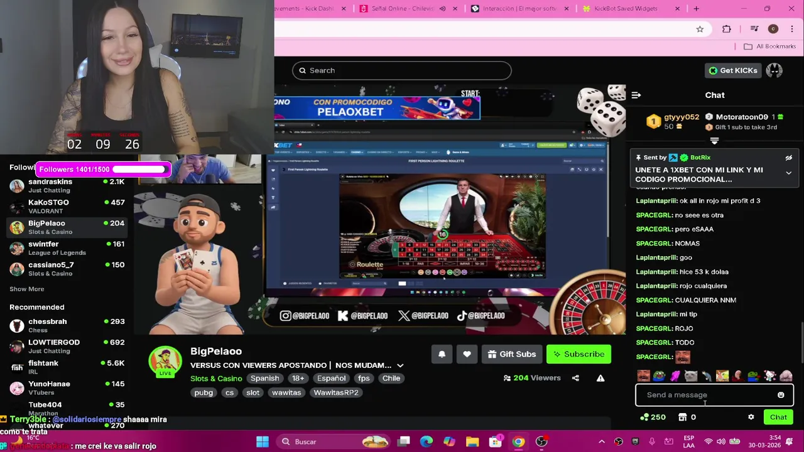Hide the pinned BotRix message
Image resolution: width=804 pixels, height=452 pixels.
click(x=788, y=158)
